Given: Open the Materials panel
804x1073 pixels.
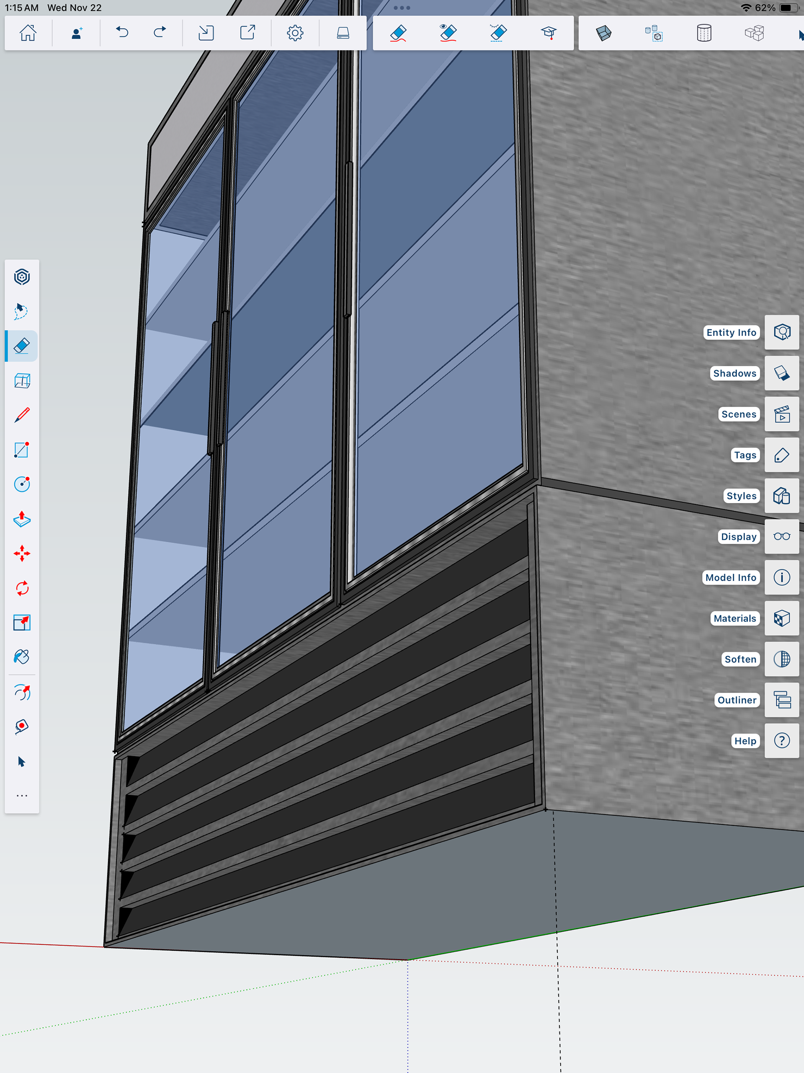Looking at the screenshot, I should coord(782,618).
